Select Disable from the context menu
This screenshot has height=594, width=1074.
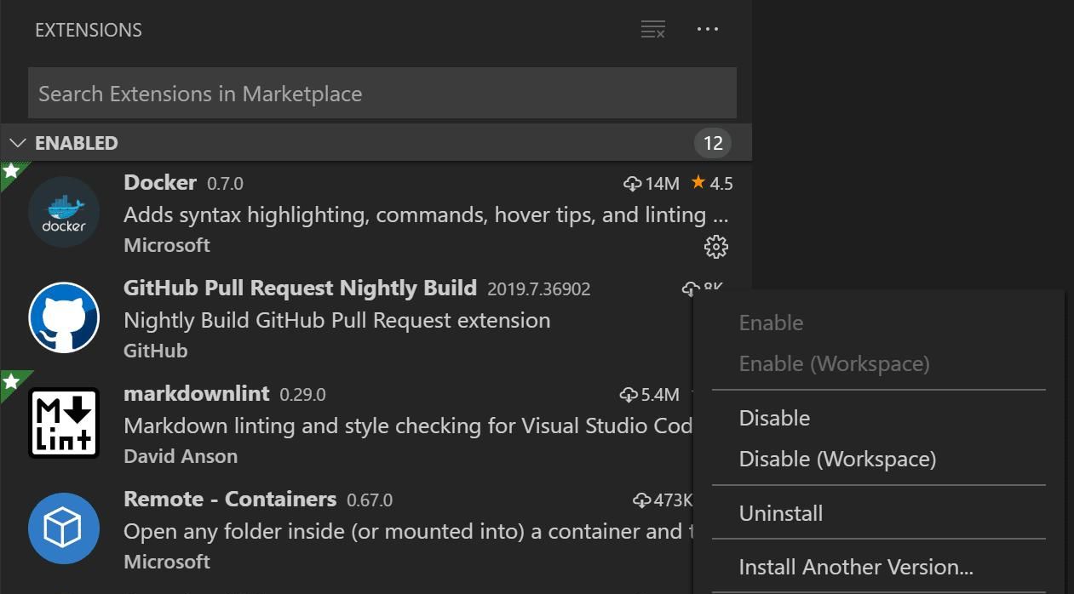(x=774, y=418)
